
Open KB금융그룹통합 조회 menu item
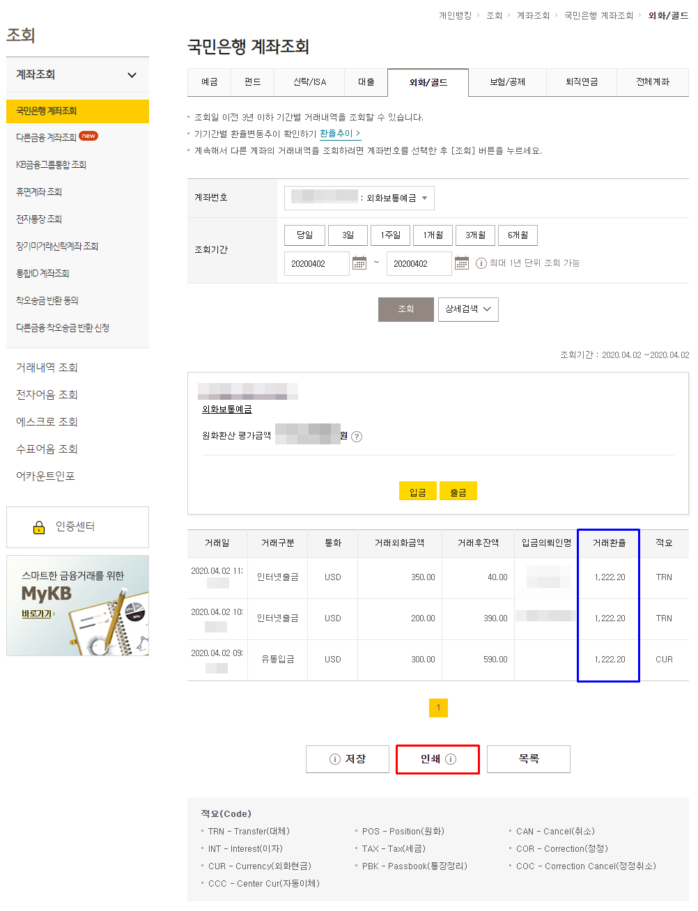pos(51,165)
